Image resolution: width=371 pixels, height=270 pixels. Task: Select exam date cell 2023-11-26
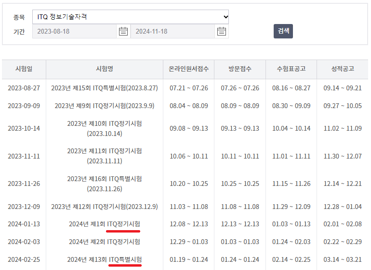pyautogui.click(x=24, y=184)
